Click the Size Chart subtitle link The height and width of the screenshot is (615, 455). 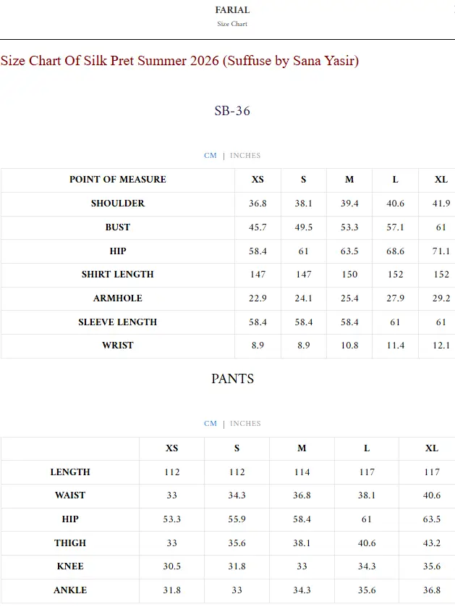click(x=230, y=23)
